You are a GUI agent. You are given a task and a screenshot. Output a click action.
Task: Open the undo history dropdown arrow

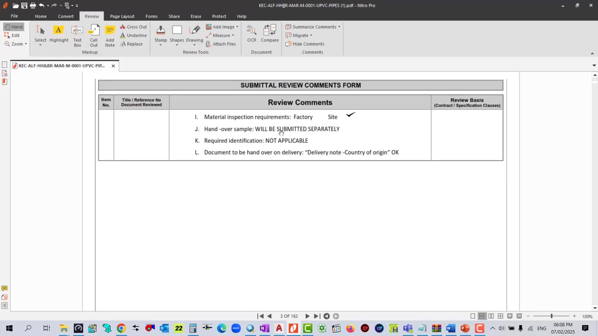pos(48,6)
